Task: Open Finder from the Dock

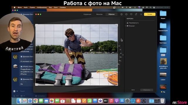Action: pyautogui.click(x=19, y=101)
